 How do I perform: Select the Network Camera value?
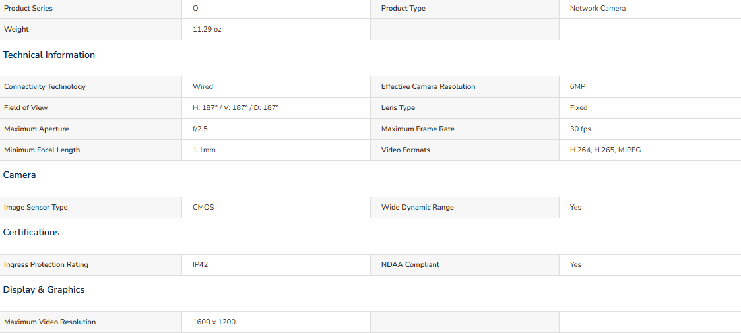click(x=597, y=9)
